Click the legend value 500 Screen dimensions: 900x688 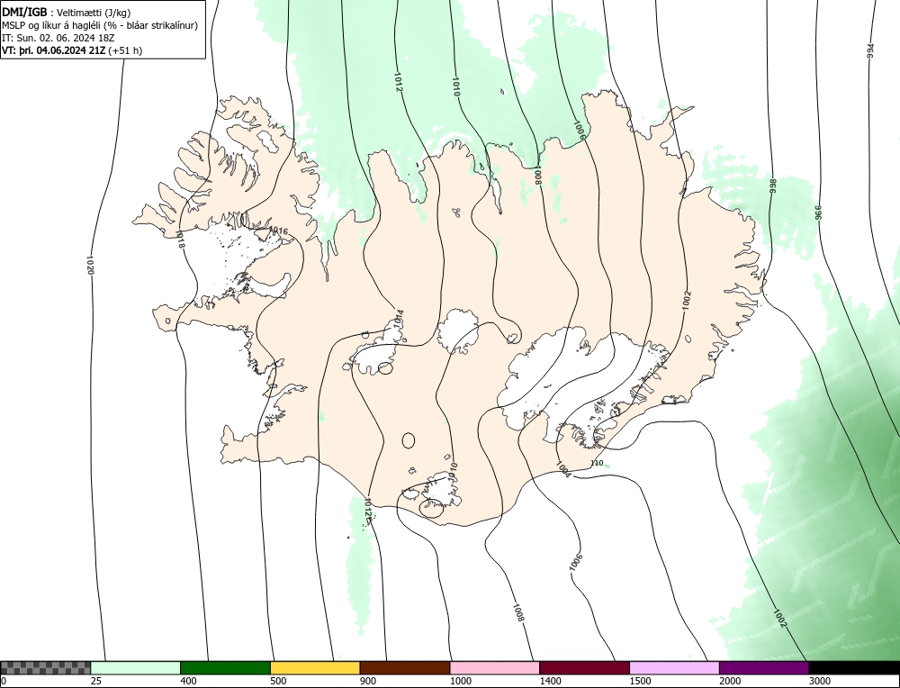[278, 681]
